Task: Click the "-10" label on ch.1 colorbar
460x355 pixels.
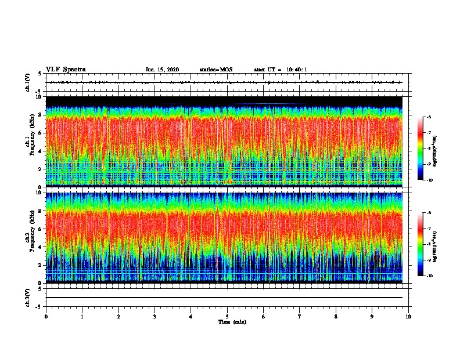Action: point(429,180)
